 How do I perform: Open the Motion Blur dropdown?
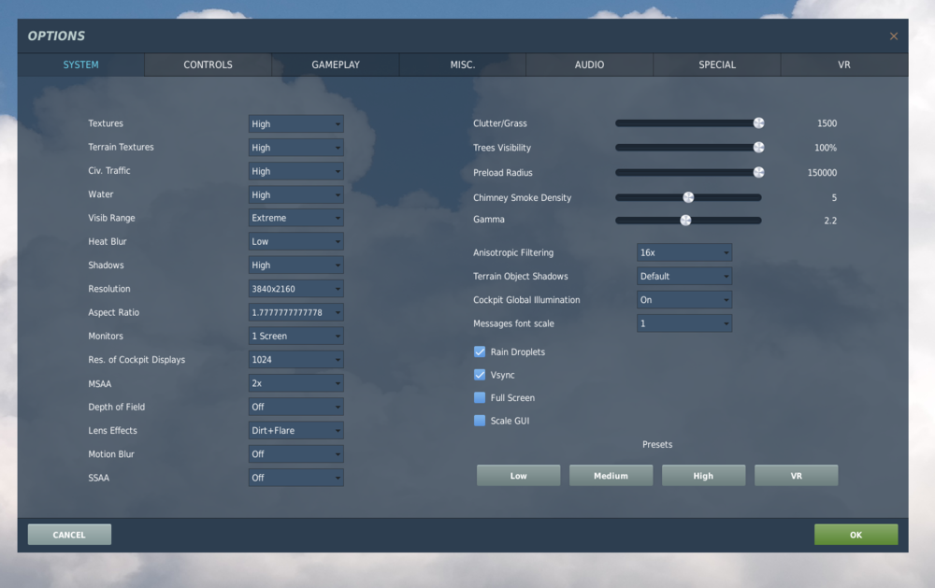click(x=295, y=453)
